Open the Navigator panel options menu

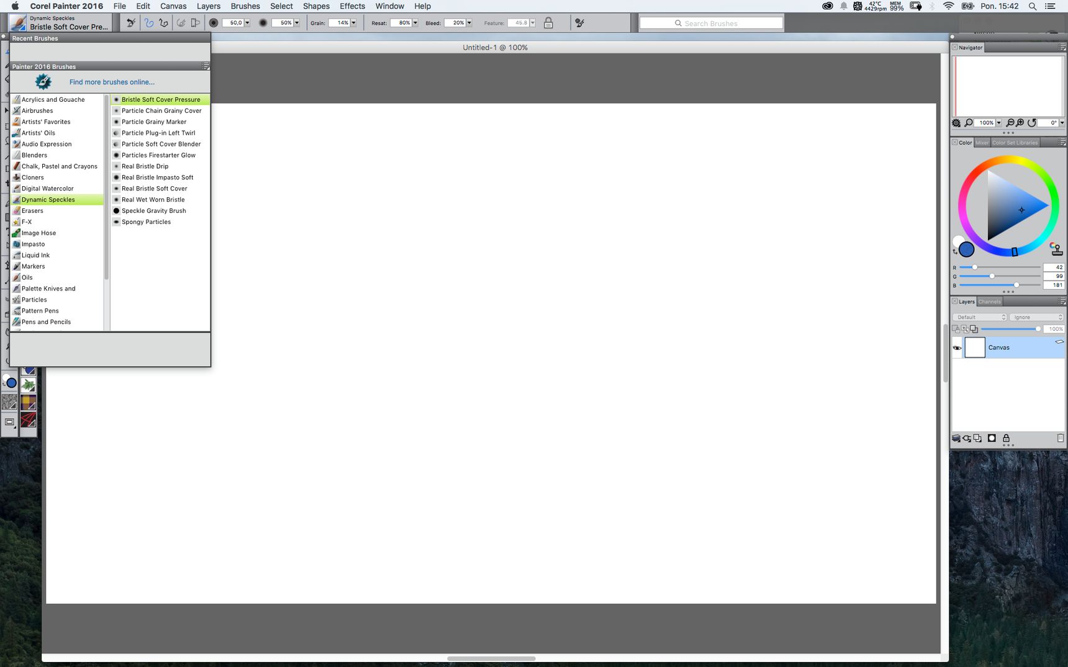1062,48
